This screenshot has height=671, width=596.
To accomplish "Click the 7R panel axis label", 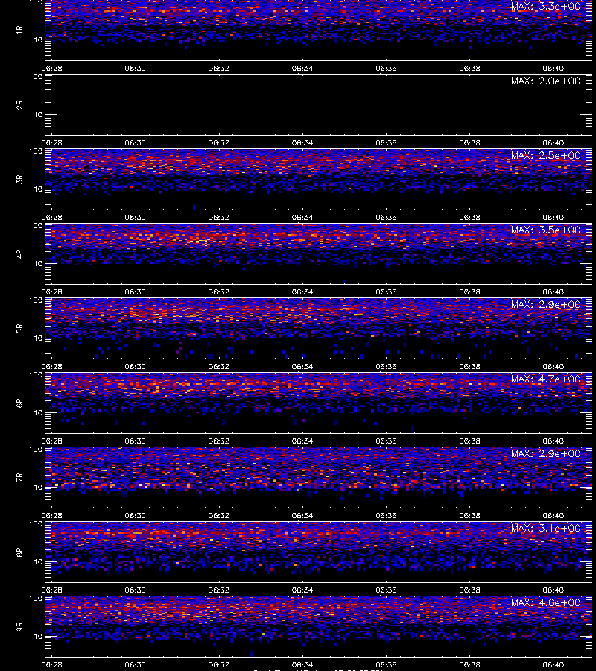I will coord(19,478).
